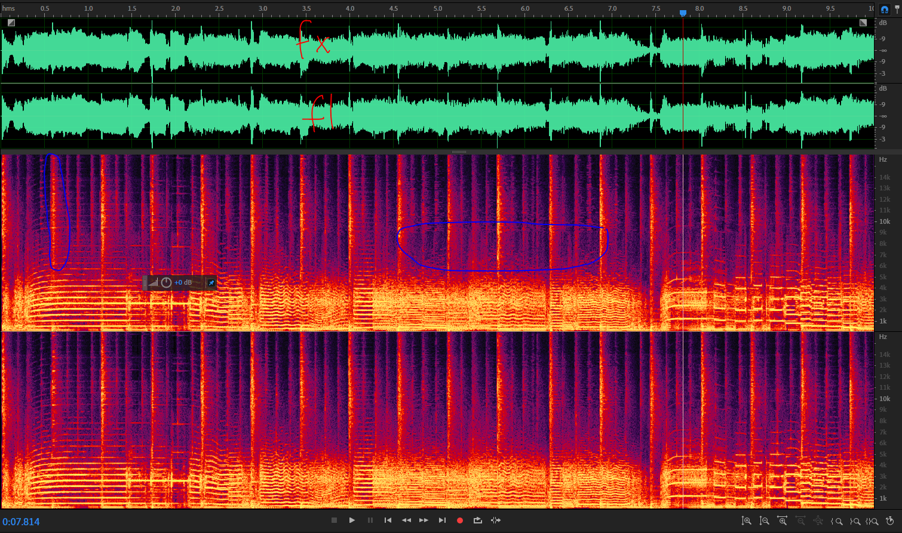Zoom in at selection In Point
This screenshot has width=902, height=533.
tap(837, 521)
